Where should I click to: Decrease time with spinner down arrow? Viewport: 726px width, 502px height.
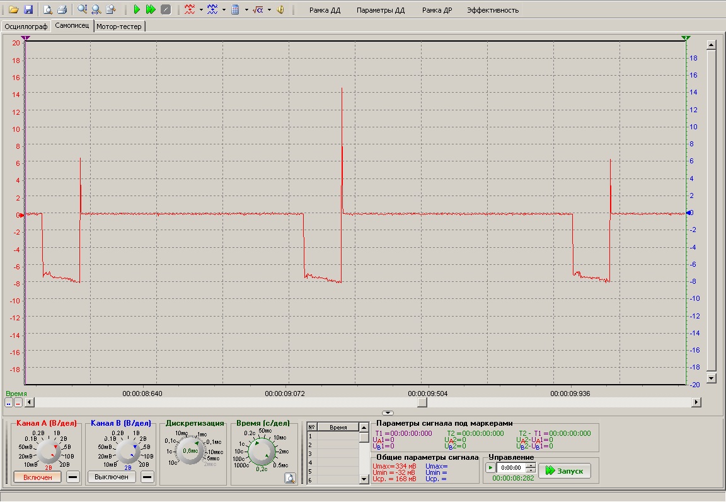(x=531, y=470)
